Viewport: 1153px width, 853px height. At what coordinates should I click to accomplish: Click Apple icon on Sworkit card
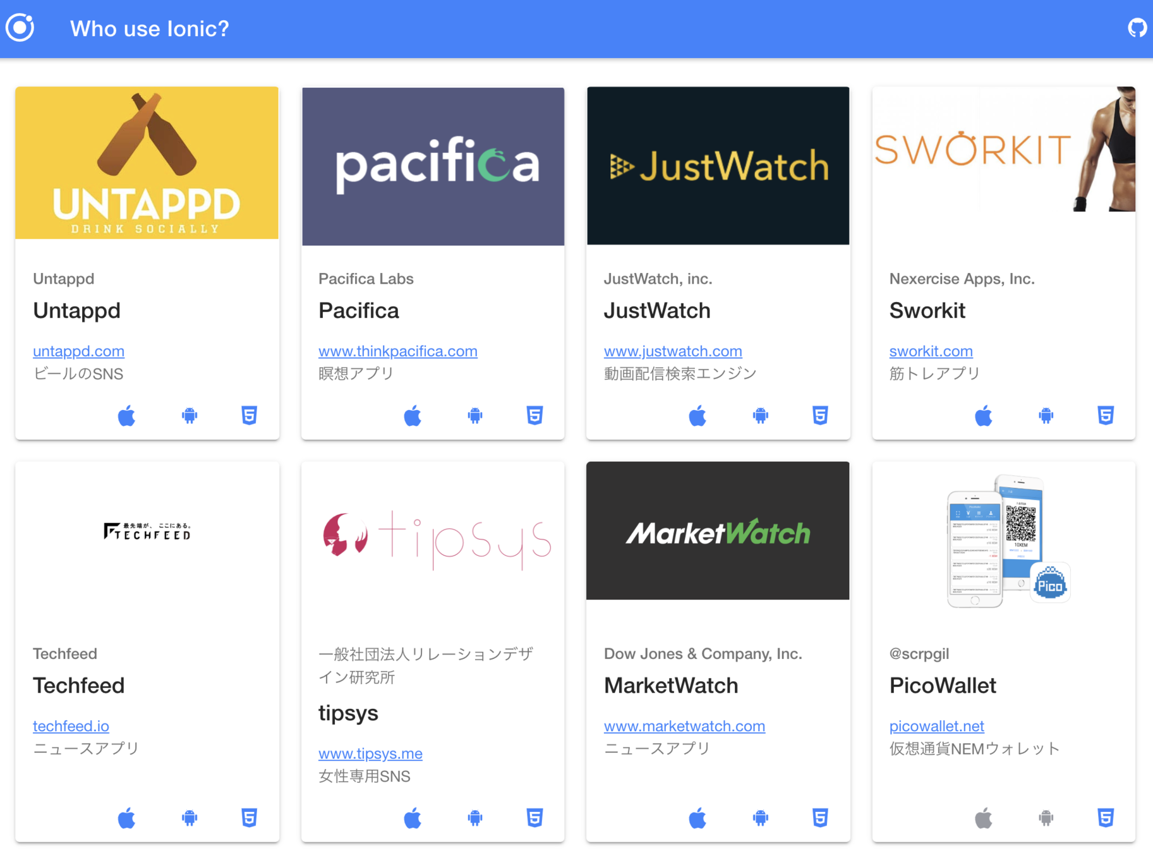tap(984, 416)
